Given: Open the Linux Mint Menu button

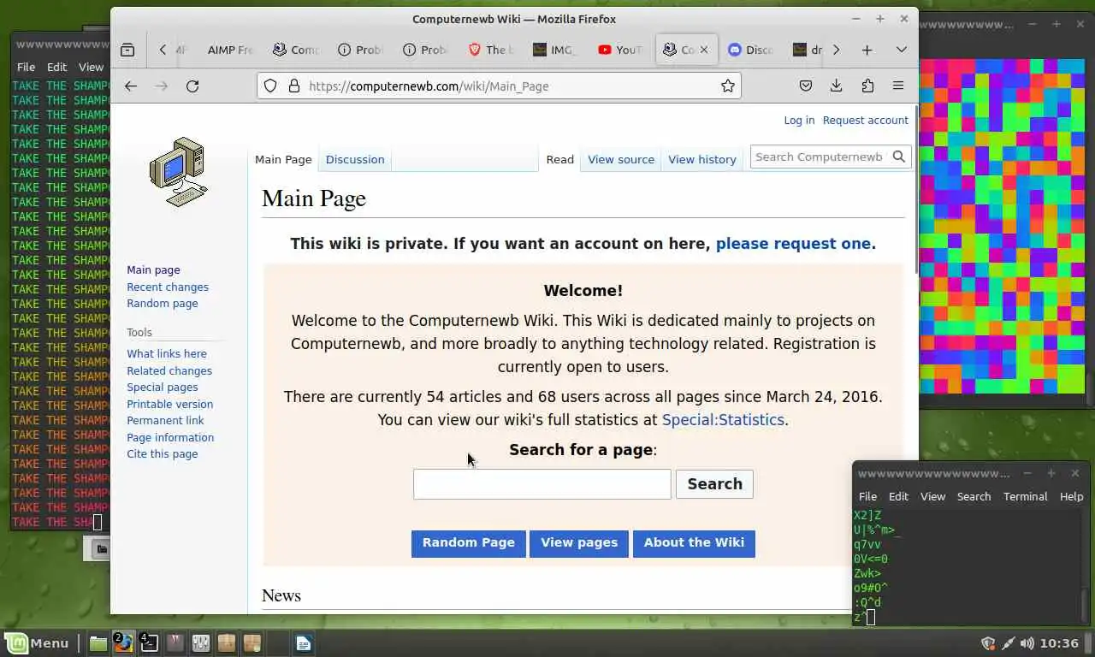Looking at the screenshot, I should pyautogui.click(x=38, y=643).
